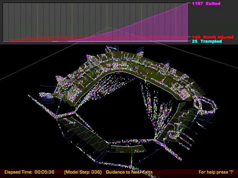This screenshot has width=238, height=178.
Task: Click 'Guidance to Near Exits' status text
Action: click(x=129, y=172)
